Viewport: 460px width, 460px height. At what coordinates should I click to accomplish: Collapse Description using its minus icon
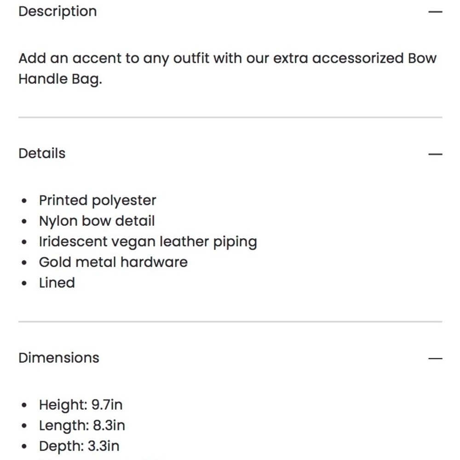pyautogui.click(x=435, y=12)
